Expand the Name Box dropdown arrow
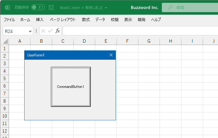This screenshot has width=218, height=138. (30, 31)
